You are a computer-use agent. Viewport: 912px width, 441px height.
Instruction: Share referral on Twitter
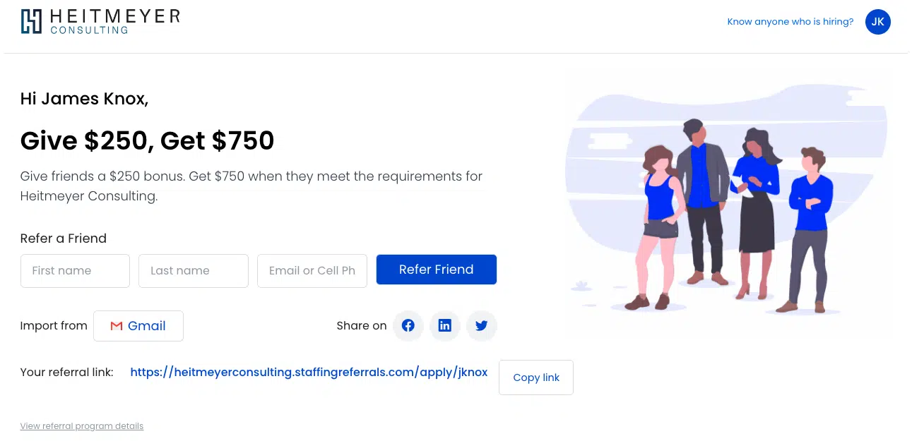tap(482, 326)
